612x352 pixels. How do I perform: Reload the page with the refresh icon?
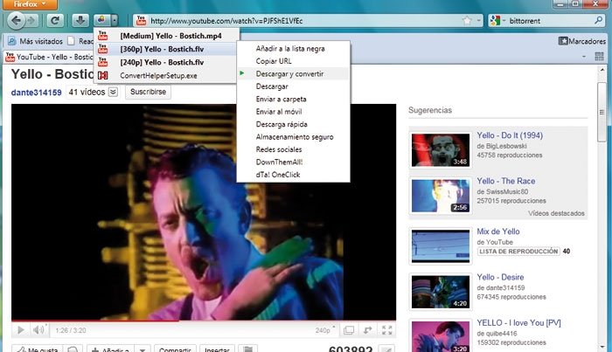pyautogui.click(x=55, y=21)
